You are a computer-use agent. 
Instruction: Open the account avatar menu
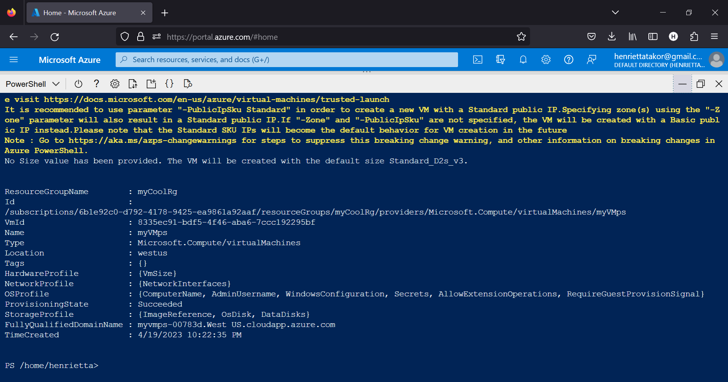coord(716,59)
